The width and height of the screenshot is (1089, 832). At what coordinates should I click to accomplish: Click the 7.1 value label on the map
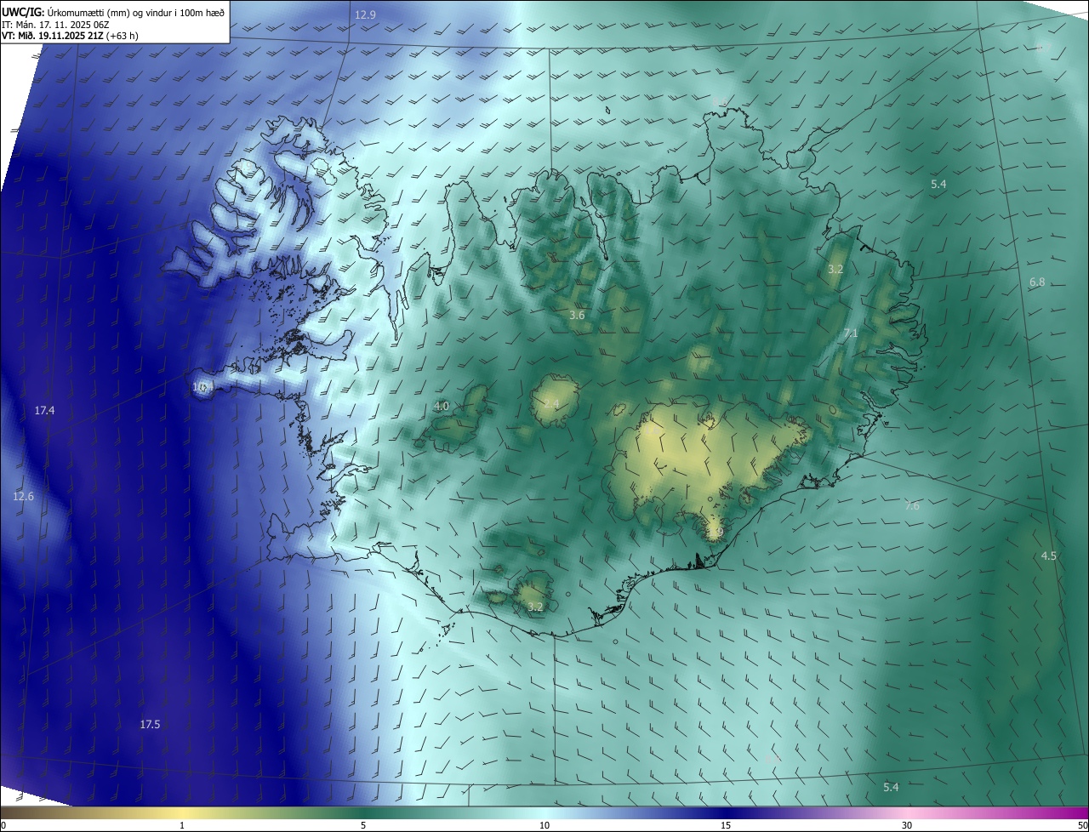point(851,333)
